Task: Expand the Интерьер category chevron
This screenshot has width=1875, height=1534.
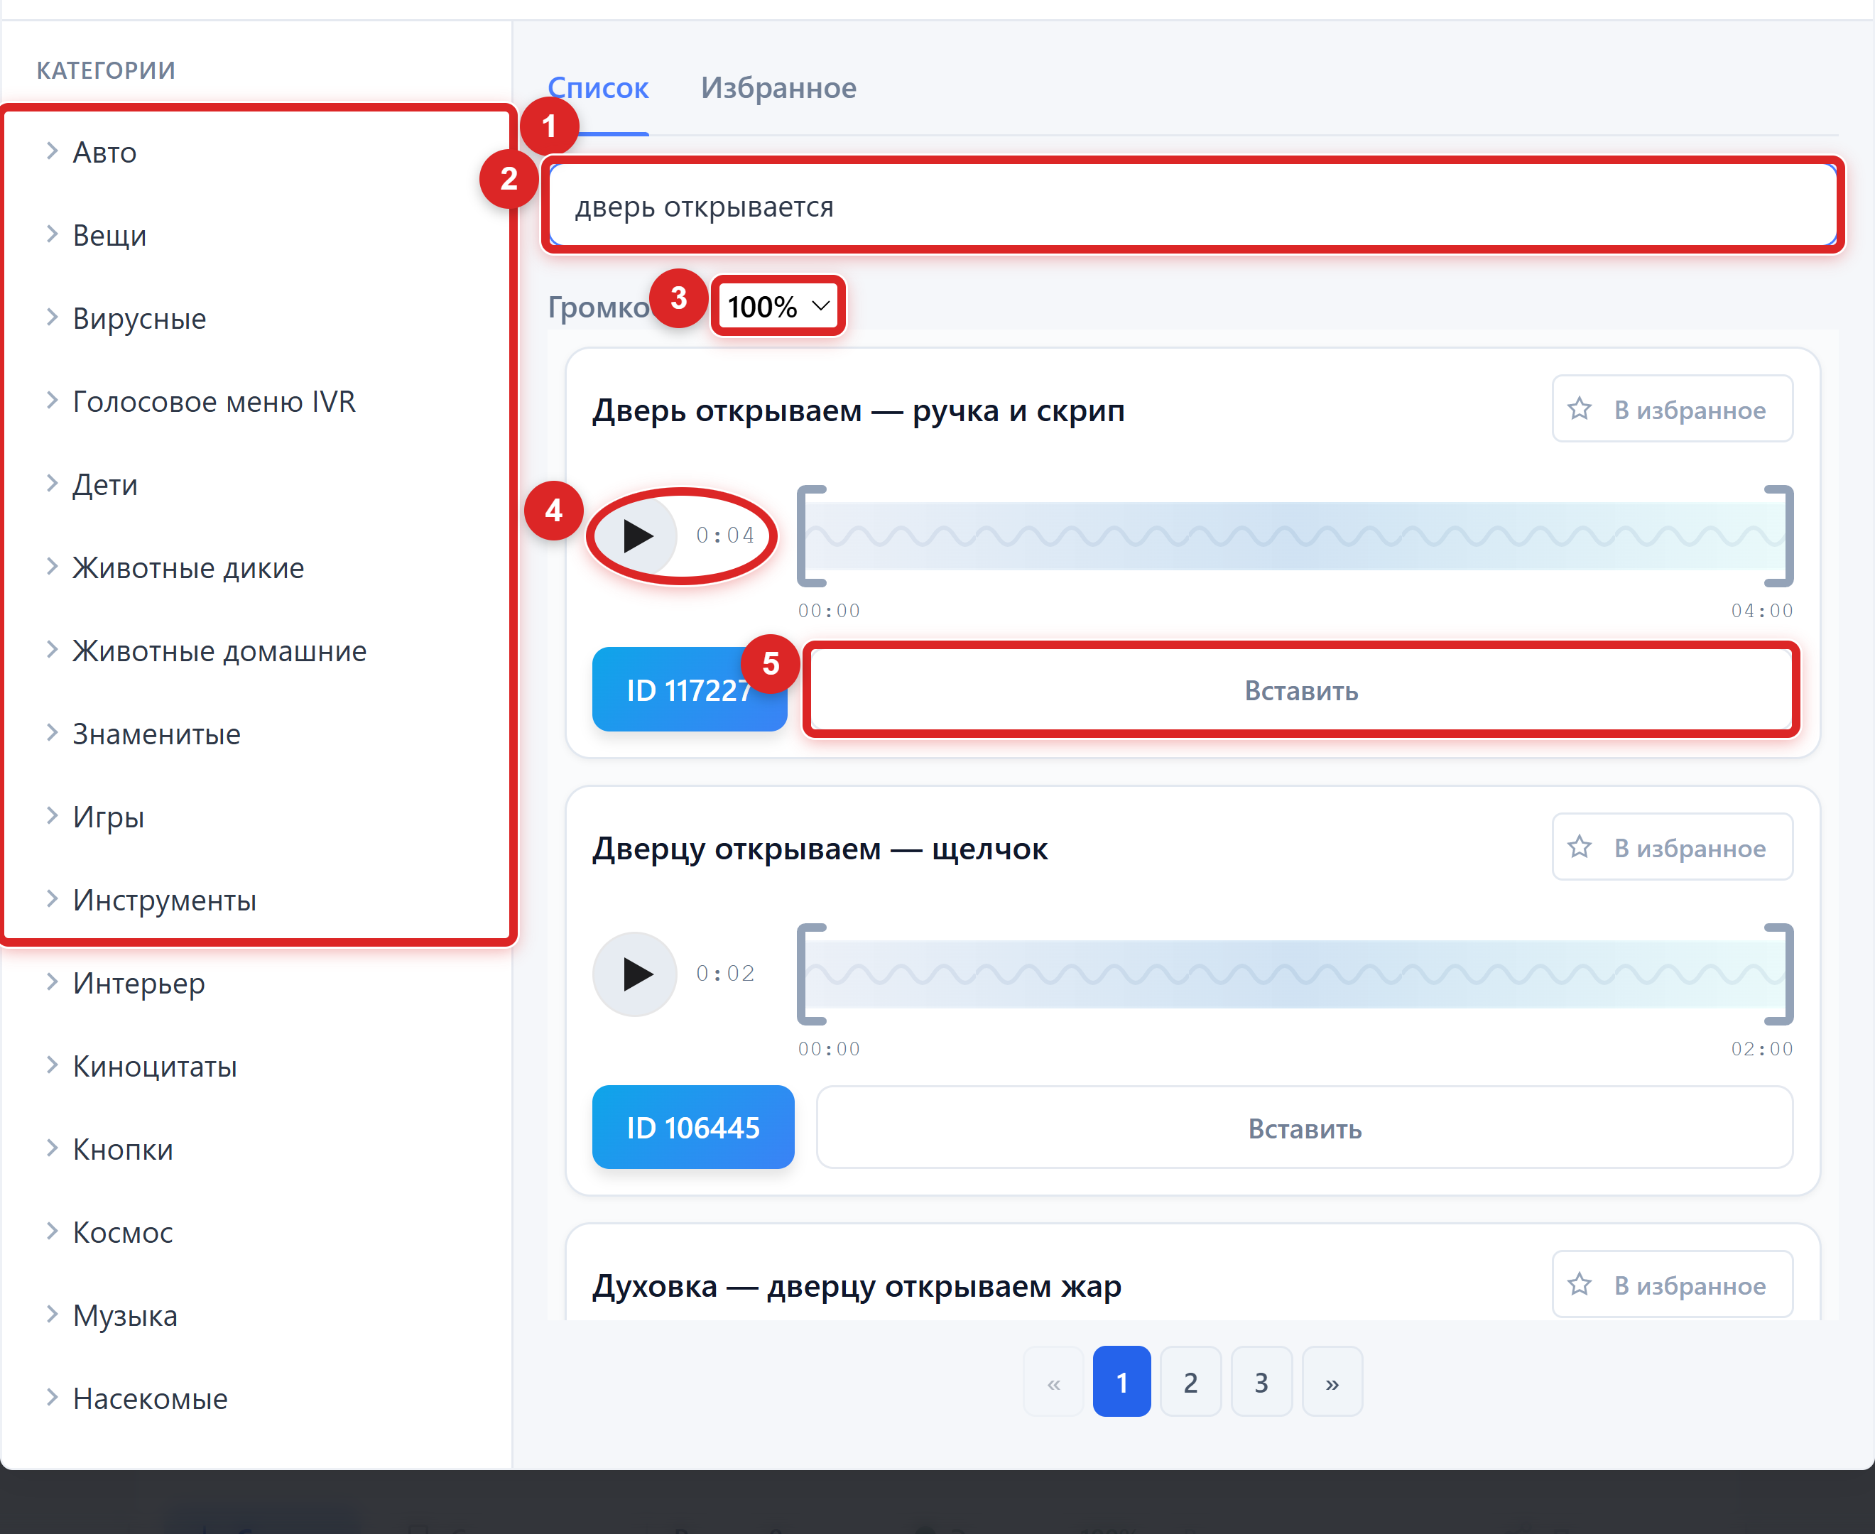Action: pyautogui.click(x=52, y=981)
